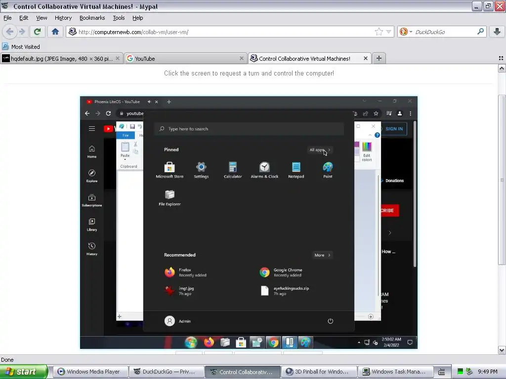Open Tools menu in Mypal

119,18
